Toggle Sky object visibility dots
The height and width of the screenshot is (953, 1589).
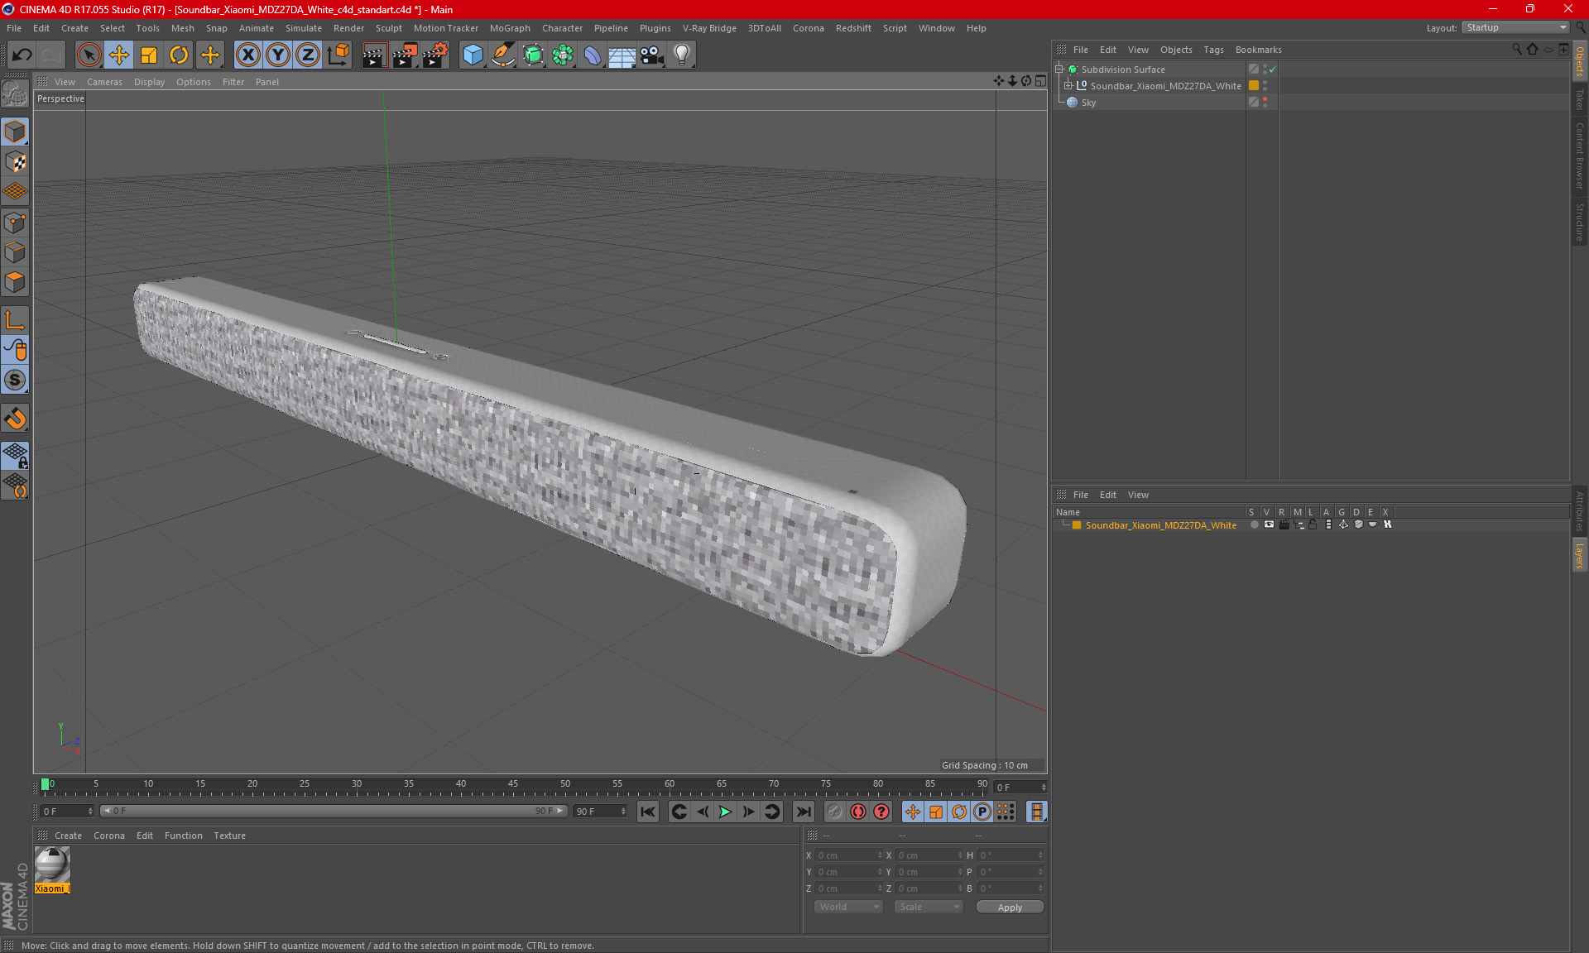[1265, 103]
